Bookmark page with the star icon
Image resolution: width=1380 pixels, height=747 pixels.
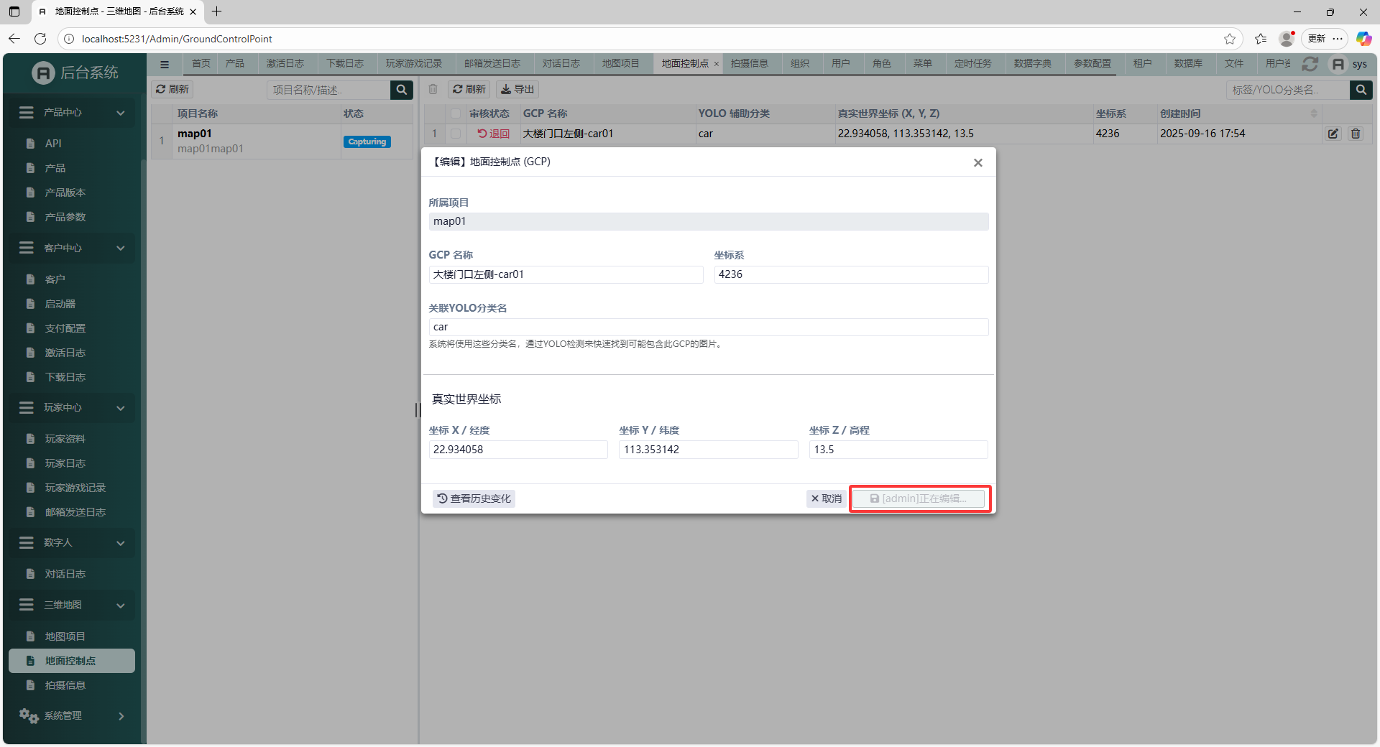(x=1230, y=39)
